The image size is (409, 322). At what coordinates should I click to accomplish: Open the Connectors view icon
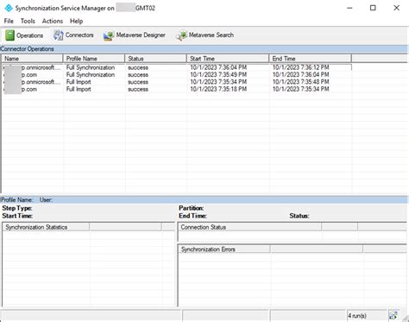point(59,35)
